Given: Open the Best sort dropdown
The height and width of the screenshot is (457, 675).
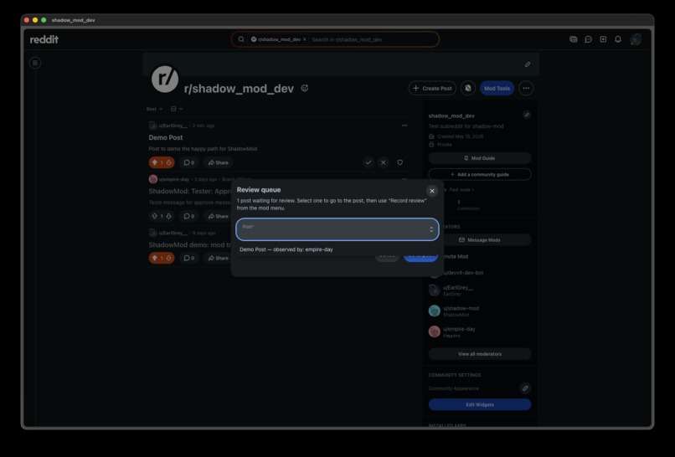Looking at the screenshot, I should coord(155,109).
